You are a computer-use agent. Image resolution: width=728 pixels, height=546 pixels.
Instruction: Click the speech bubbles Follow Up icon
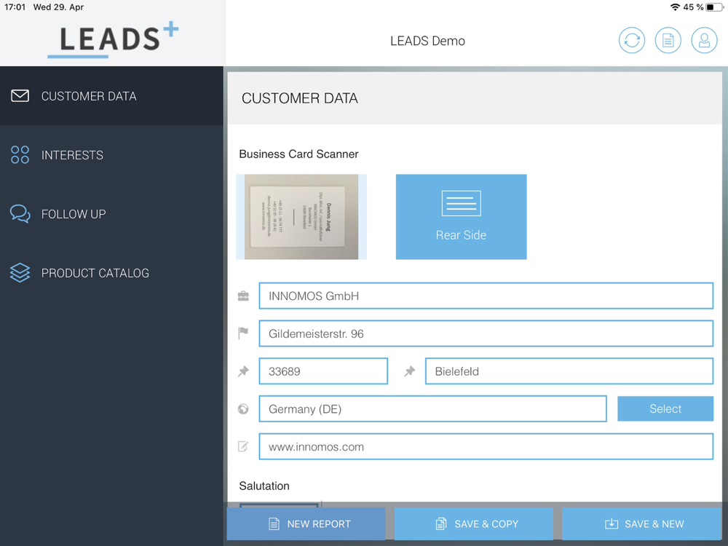click(x=20, y=213)
